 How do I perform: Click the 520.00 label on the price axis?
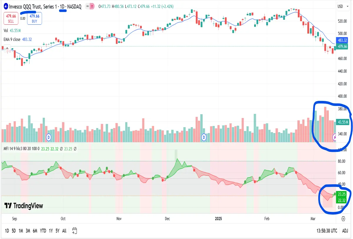coord(342,21)
